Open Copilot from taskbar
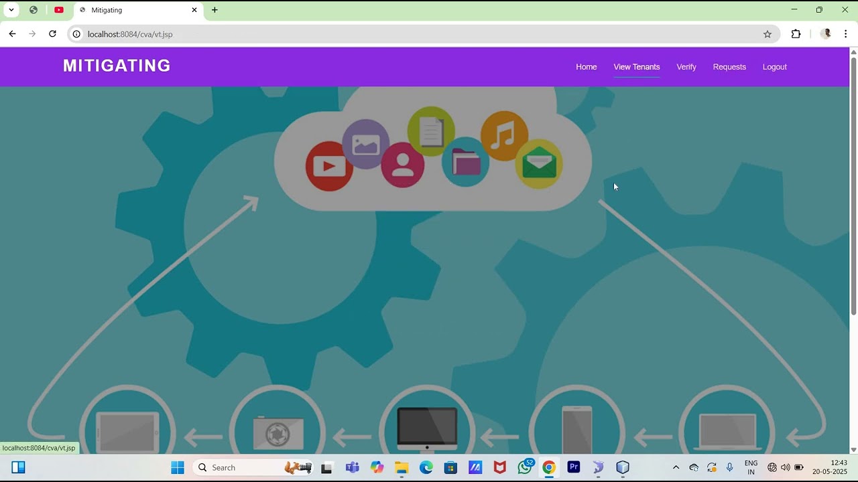The image size is (858, 482). [377, 467]
